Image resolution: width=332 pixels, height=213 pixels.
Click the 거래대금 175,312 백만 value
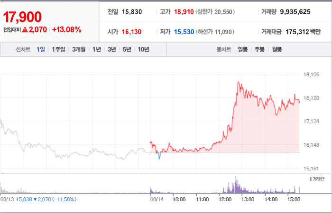(303, 32)
